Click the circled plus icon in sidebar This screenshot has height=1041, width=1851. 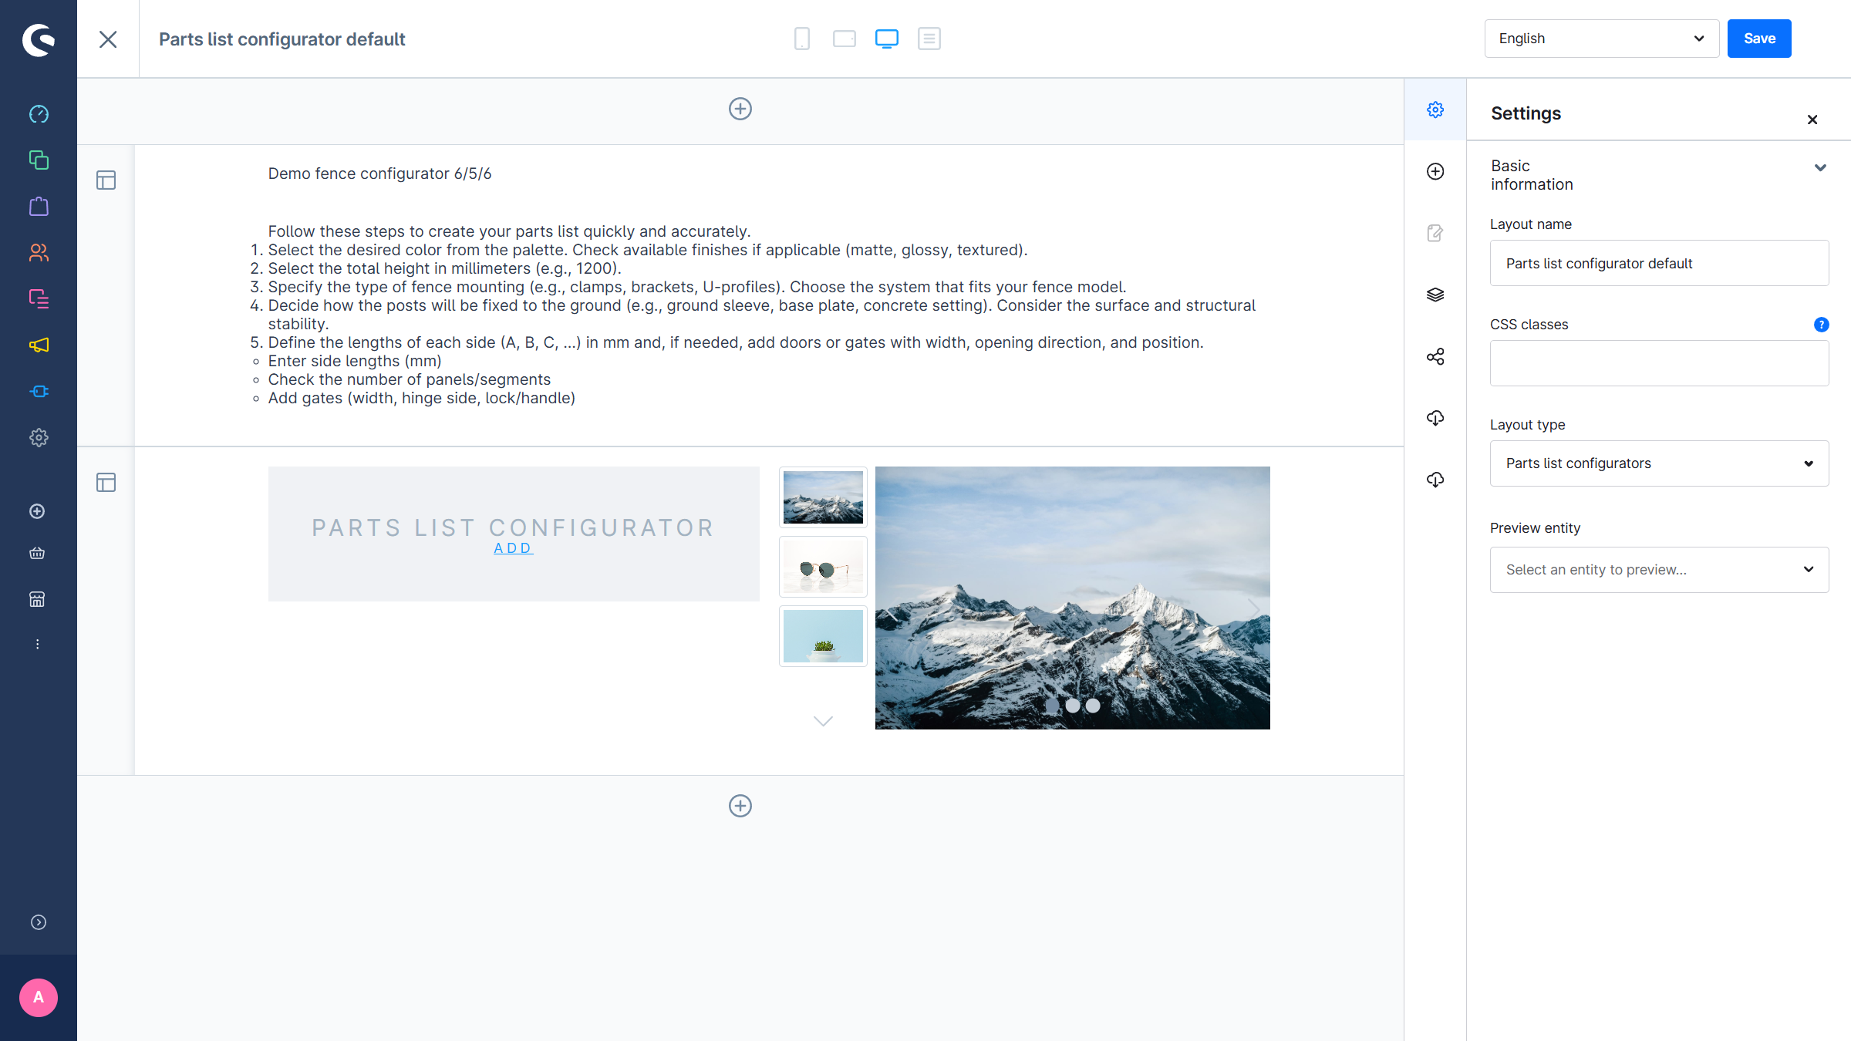37,511
